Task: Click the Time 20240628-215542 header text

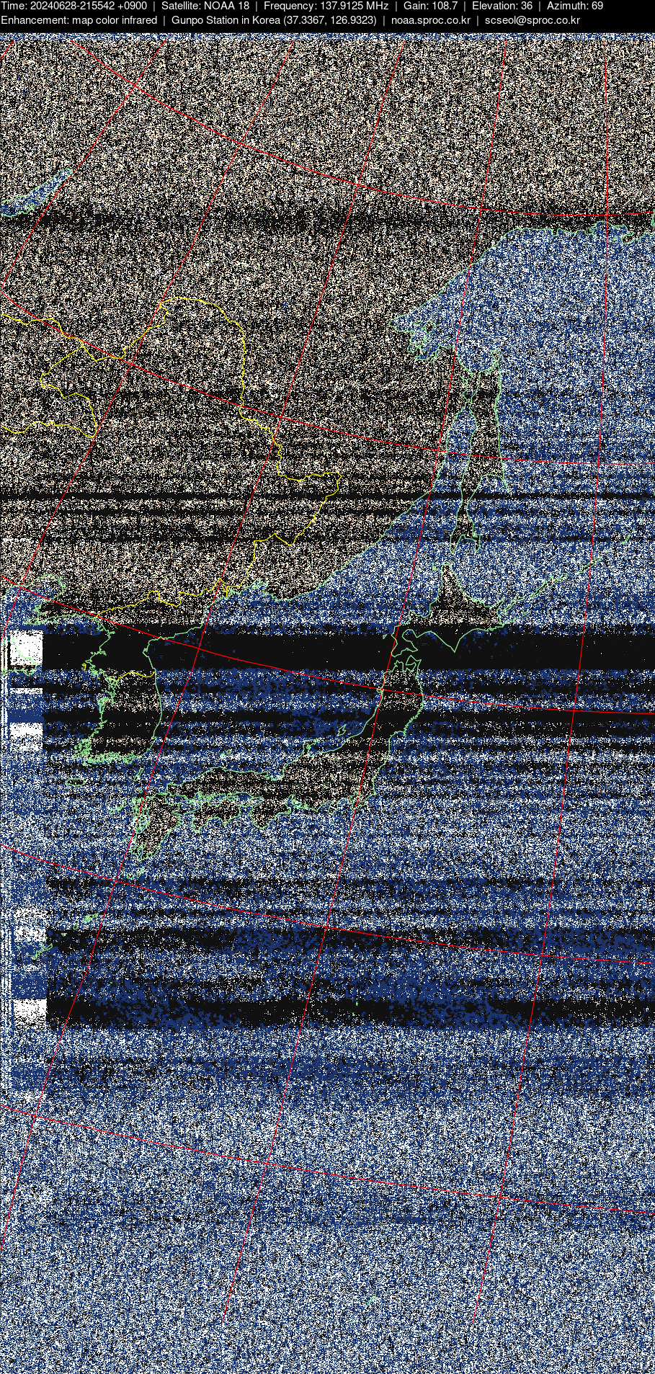Action: [73, 6]
